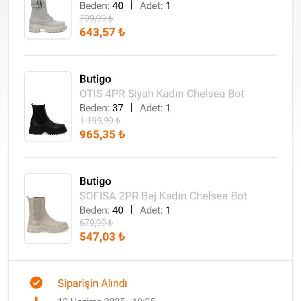Click the Butigo brand name above OTIS 4PR

(x=95, y=79)
